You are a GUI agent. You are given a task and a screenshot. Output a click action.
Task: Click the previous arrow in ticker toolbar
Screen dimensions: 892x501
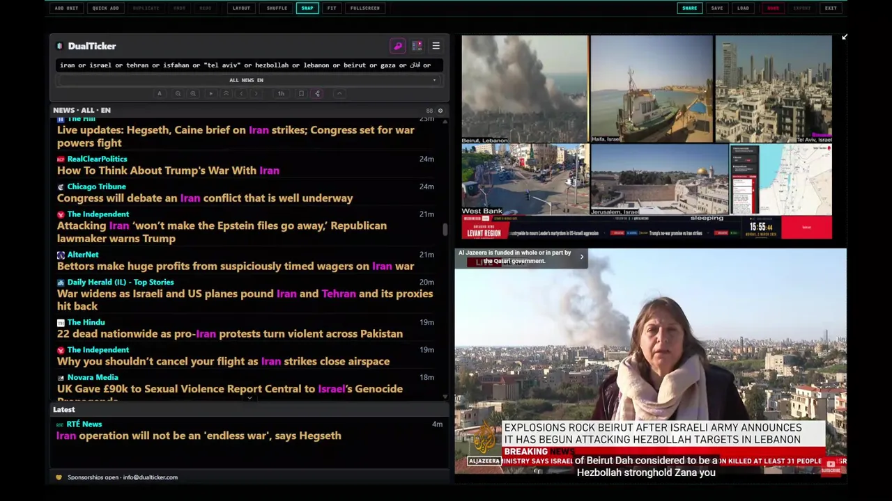tap(241, 93)
